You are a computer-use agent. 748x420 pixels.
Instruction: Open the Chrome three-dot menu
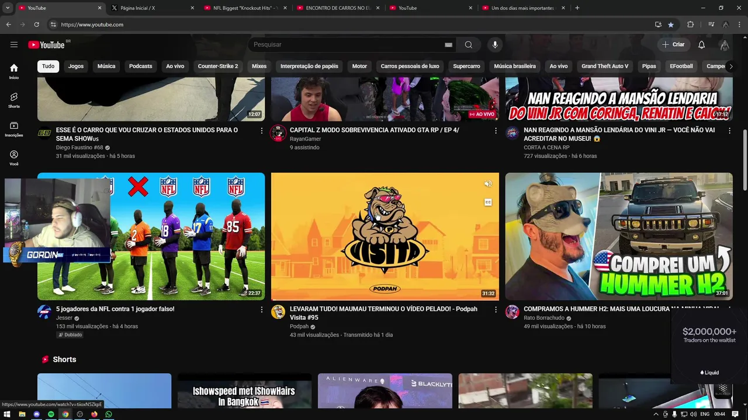[740, 24]
